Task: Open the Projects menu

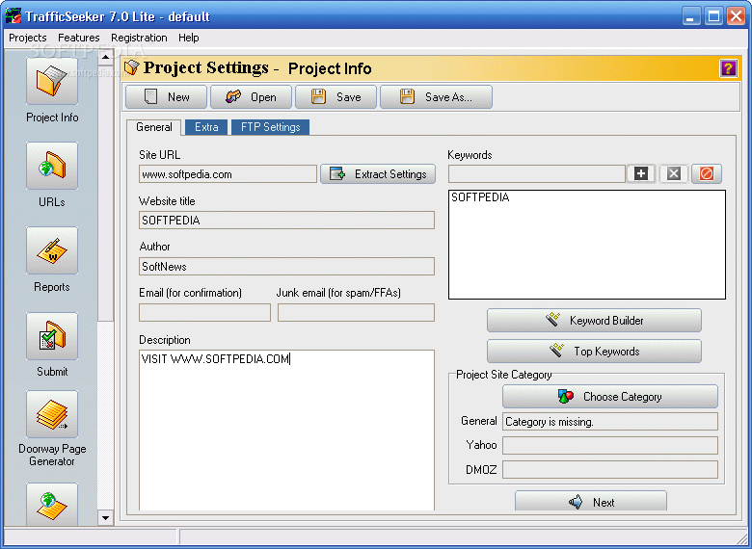Action: [28, 38]
